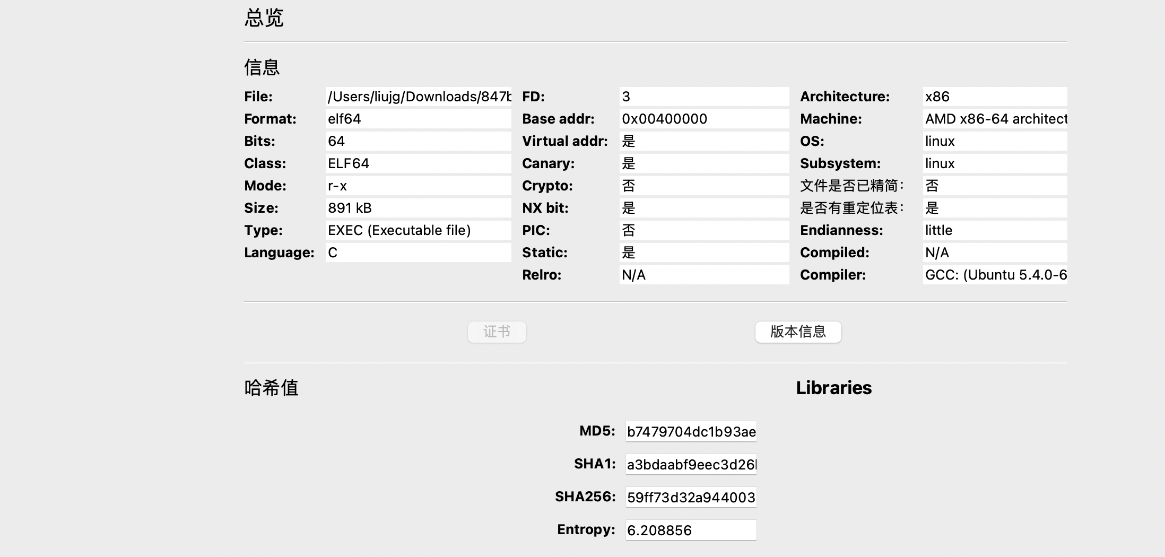Click the SHA1 hash field

coord(691,464)
